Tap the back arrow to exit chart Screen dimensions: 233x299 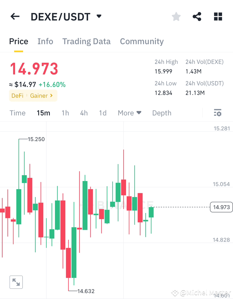coord(15,16)
